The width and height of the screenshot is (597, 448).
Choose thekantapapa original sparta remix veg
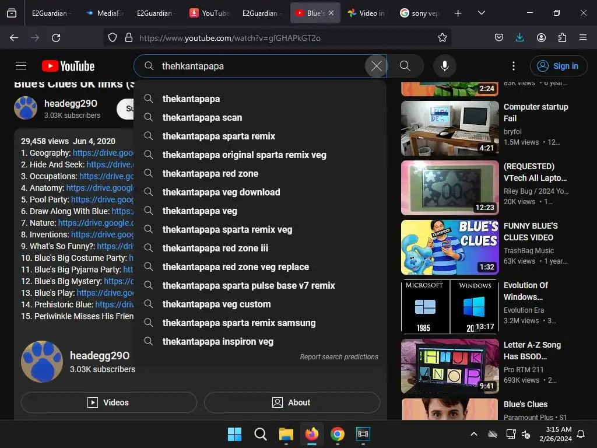coord(260,155)
